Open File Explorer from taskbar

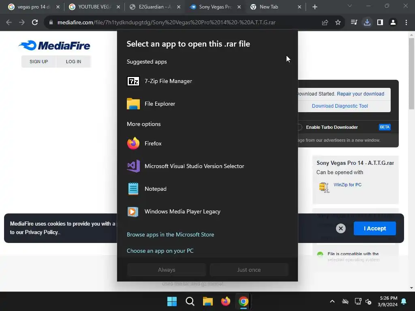(x=208, y=301)
